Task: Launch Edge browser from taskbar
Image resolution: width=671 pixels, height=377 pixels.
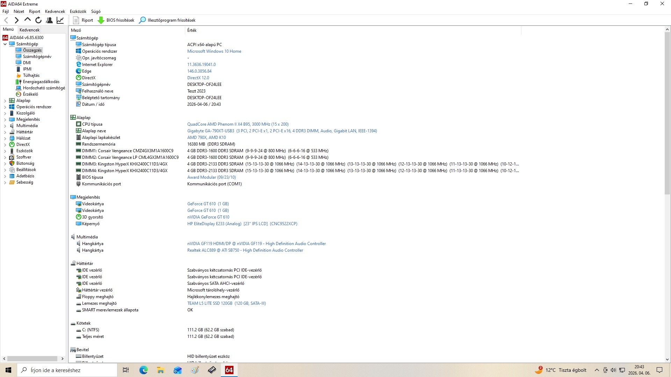Action: click(143, 370)
